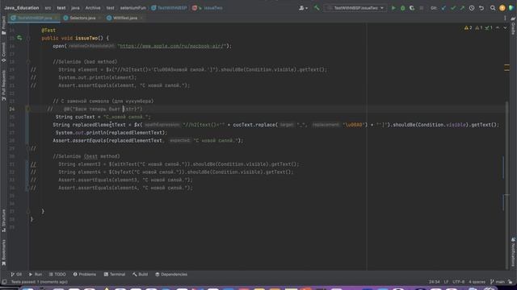Screen dimensions: 517x290
Task: Open the Pull Requests tool window
Action: 3,85
